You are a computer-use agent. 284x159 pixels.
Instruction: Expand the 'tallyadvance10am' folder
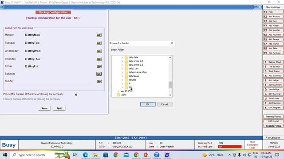(122, 72)
